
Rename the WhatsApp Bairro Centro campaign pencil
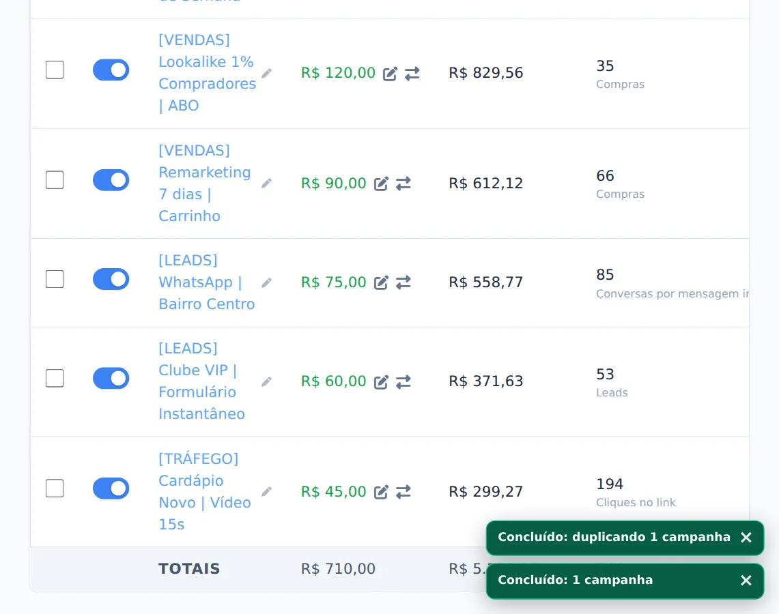pos(267,282)
